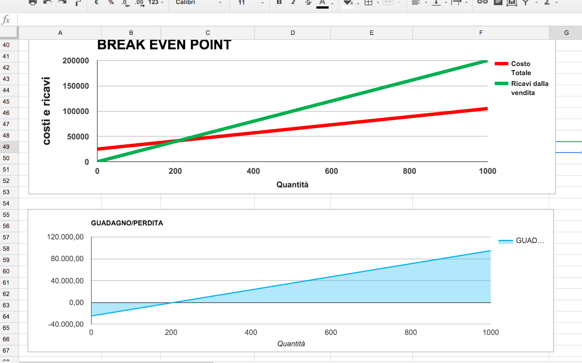Insert a chart
582x363 pixels.
tap(513, 4)
